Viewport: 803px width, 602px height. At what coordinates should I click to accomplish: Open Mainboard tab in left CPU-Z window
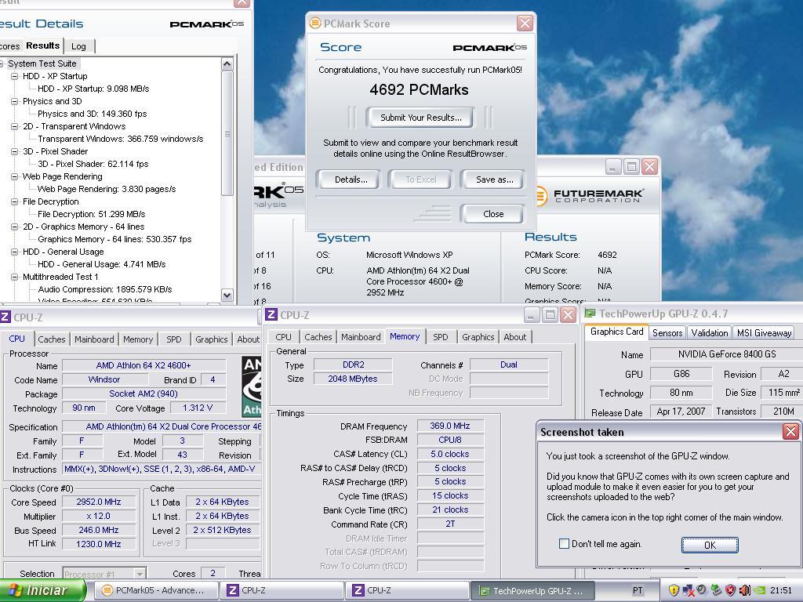point(94,339)
